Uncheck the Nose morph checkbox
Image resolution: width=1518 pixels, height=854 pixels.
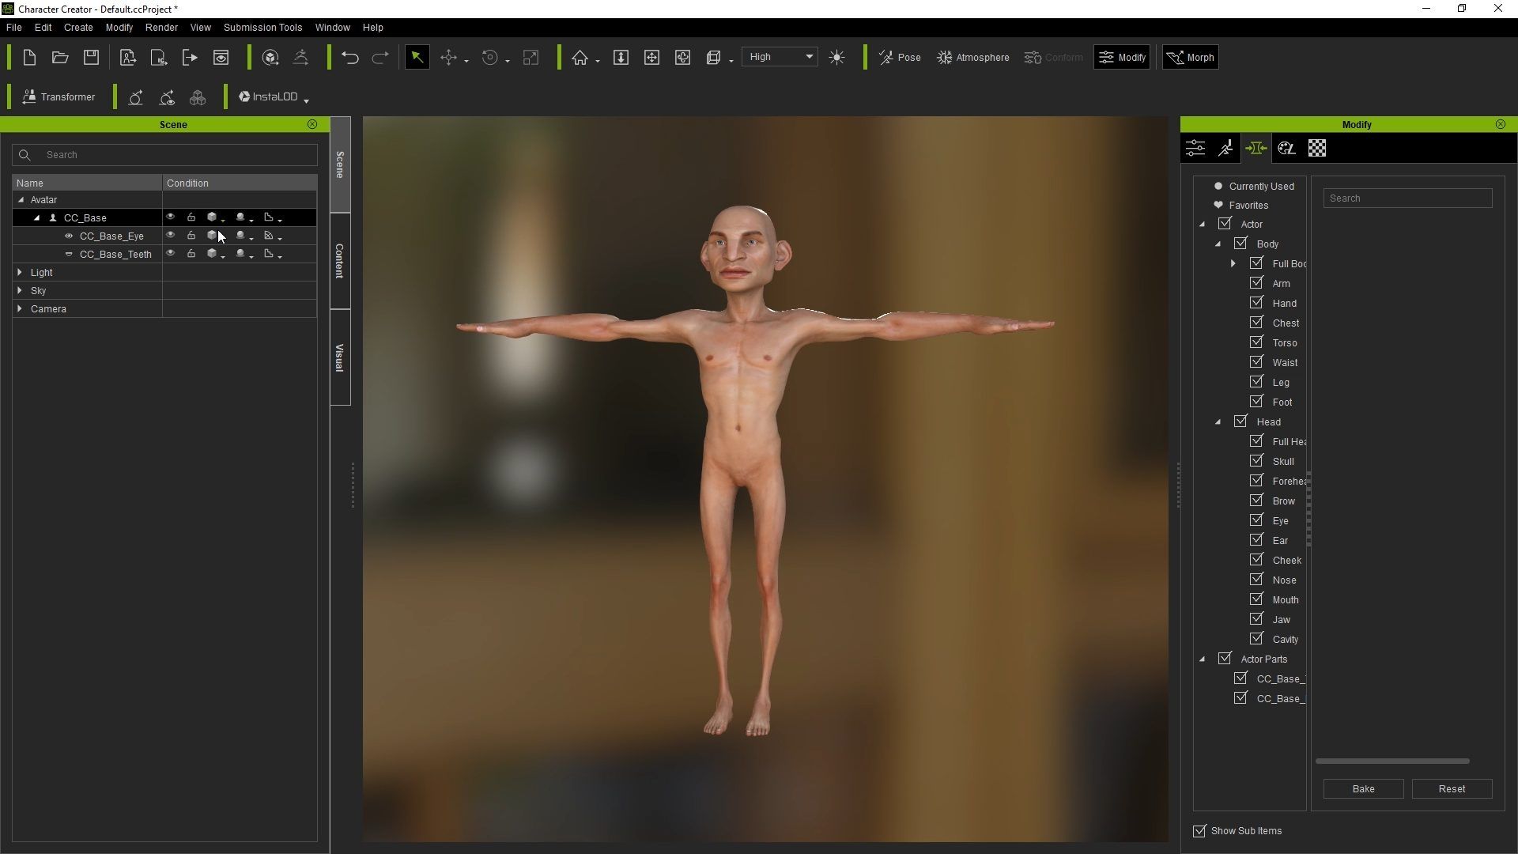click(1256, 579)
